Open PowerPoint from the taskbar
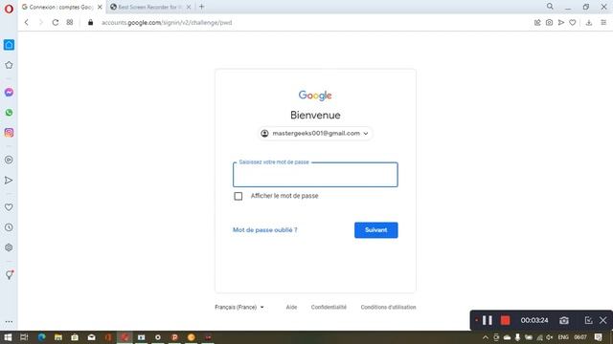613x344 pixels. click(174, 337)
